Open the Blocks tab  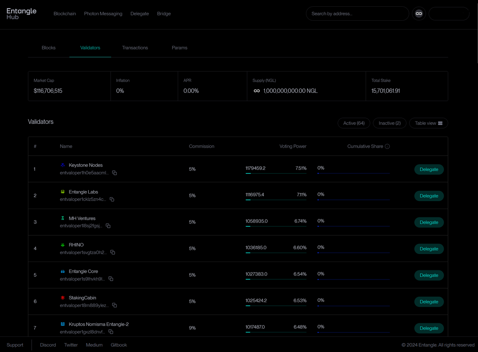point(49,48)
